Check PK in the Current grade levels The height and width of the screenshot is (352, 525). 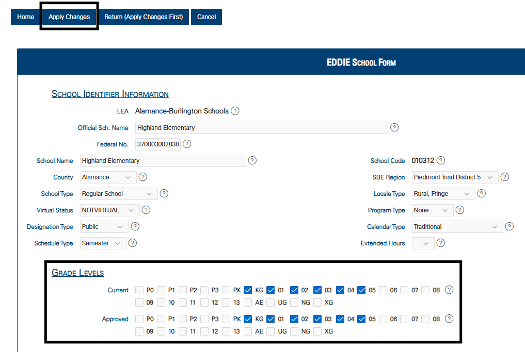pyautogui.click(x=226, y=290)
